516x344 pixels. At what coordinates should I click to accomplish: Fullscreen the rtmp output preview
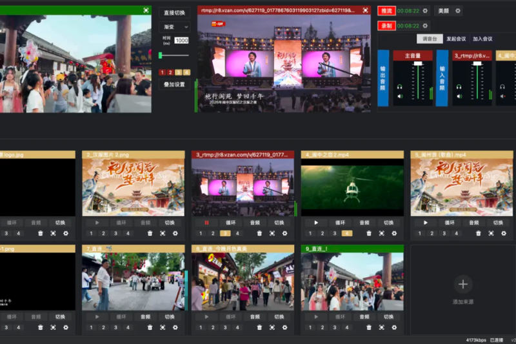365,10
